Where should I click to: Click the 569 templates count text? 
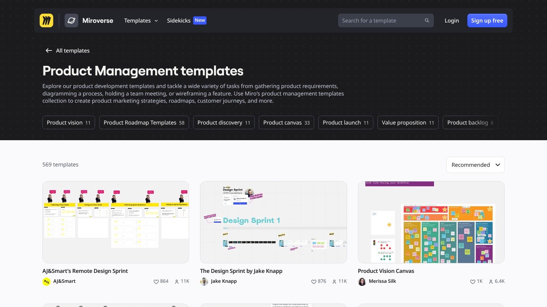[x=61, y=164]
